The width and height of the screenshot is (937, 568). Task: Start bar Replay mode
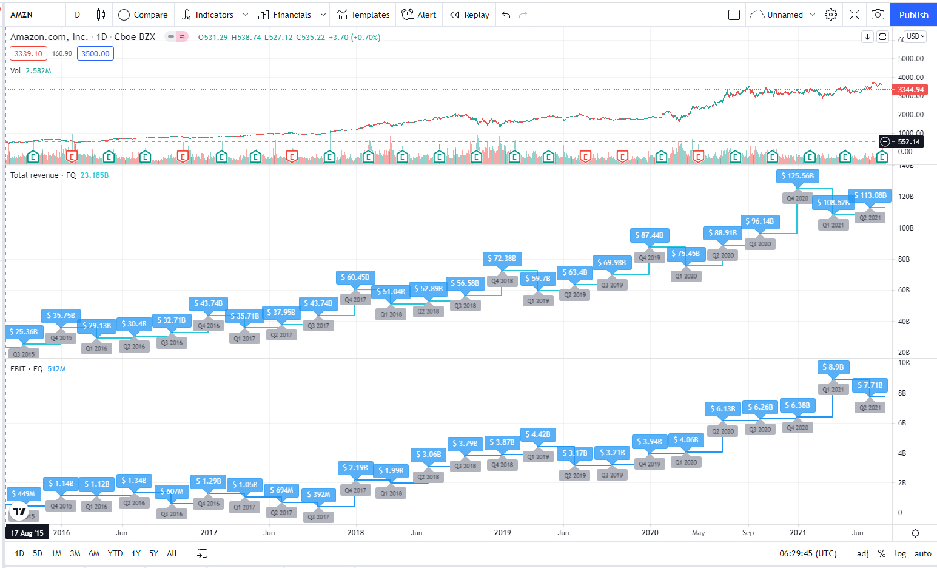coord(469,15)
